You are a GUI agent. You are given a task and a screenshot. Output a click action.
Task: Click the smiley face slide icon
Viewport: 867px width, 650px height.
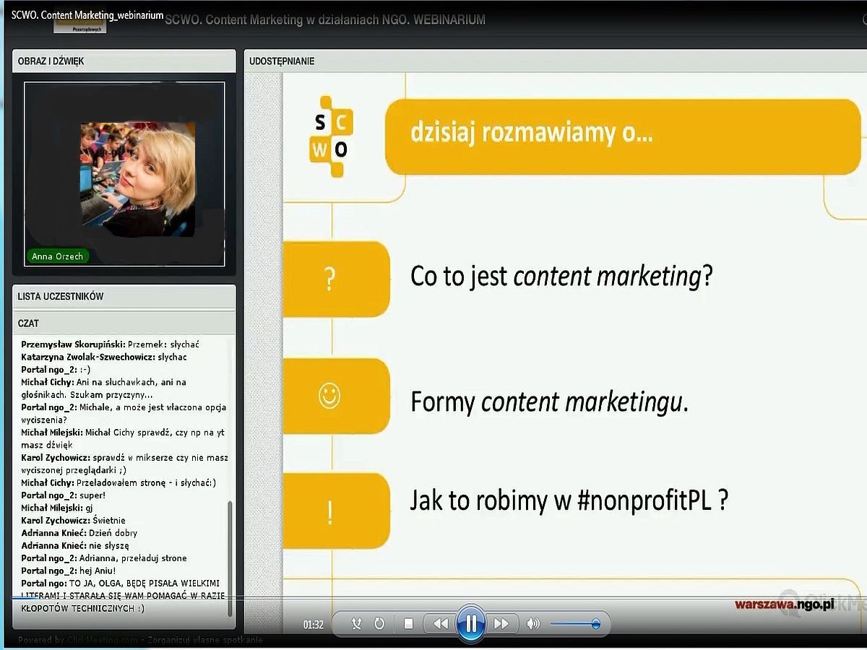(x=329, y=396)
